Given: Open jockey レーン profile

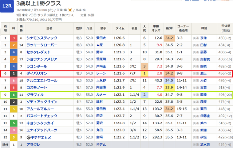Looking at the screenshot, I should pyautogui.click(x=101, y=73).
